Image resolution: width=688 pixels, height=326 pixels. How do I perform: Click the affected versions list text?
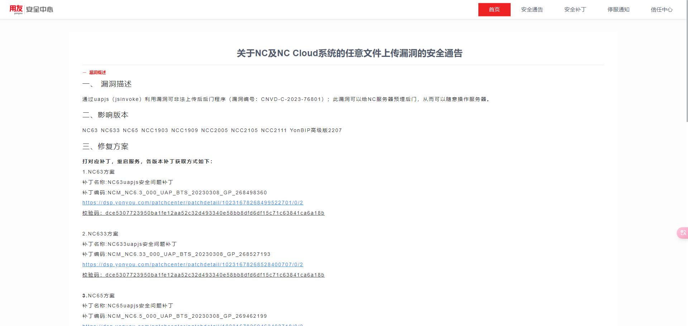(x=212, y=131)
